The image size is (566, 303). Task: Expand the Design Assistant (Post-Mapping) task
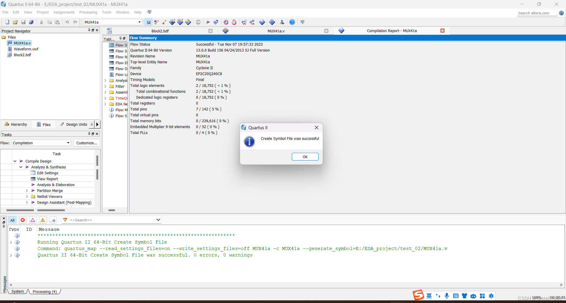click(x=27, y=202)
